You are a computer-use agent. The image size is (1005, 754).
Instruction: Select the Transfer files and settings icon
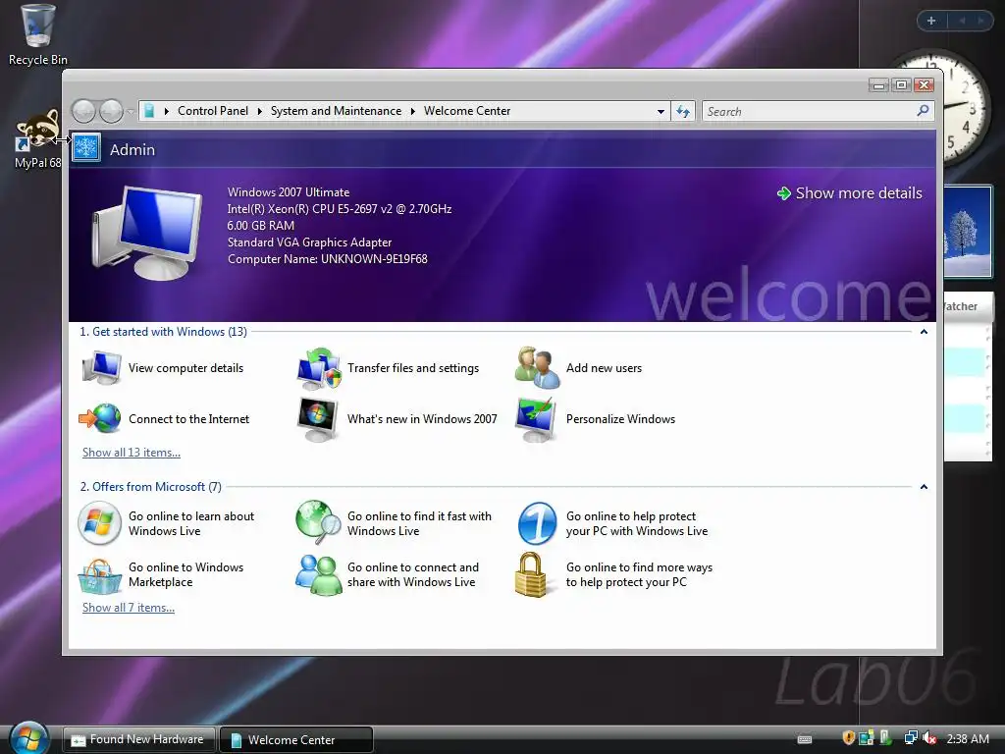tap(319, 368)
